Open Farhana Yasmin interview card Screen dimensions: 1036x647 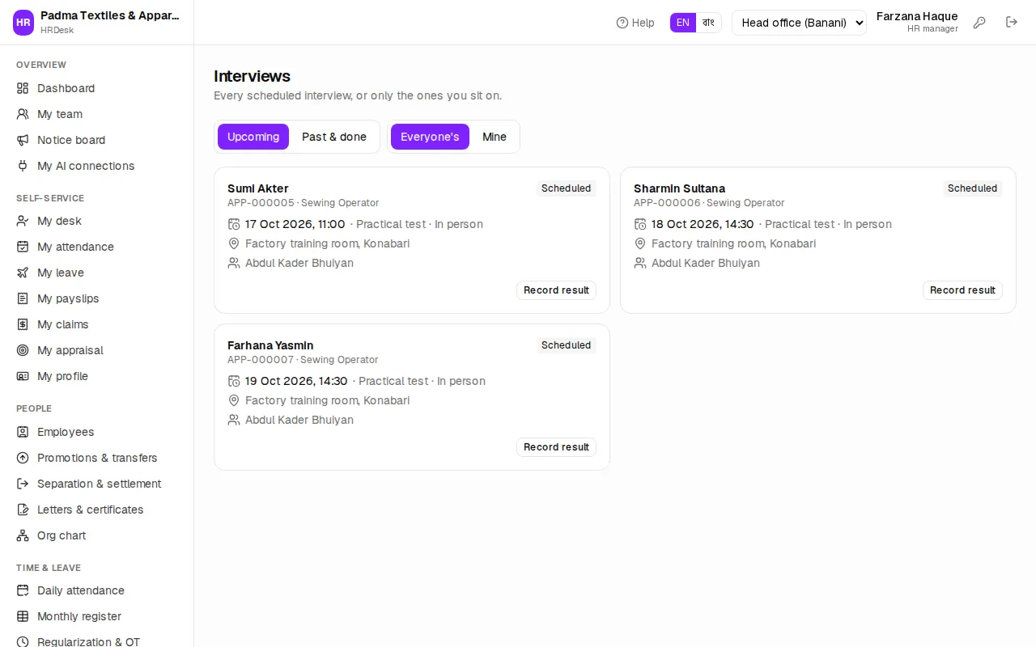coord(412,397)
